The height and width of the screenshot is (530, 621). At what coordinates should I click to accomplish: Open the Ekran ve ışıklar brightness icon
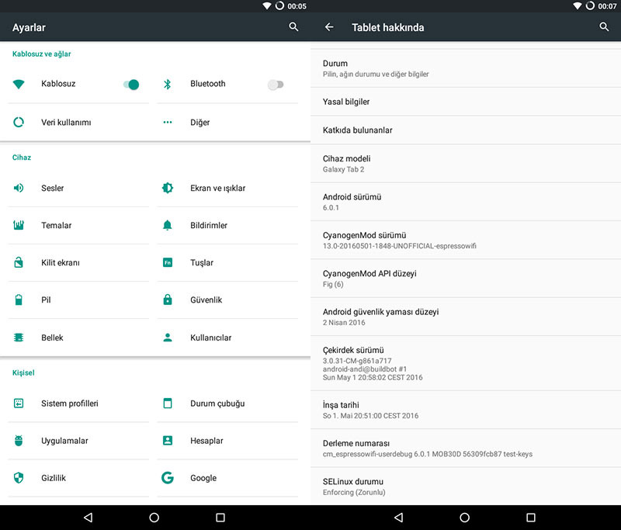(167, 188)
